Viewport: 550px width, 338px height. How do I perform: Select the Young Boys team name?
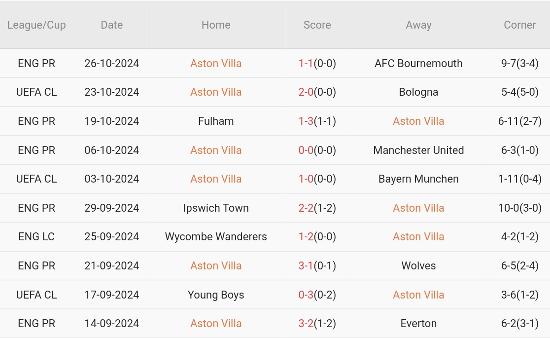click(216, 295)
